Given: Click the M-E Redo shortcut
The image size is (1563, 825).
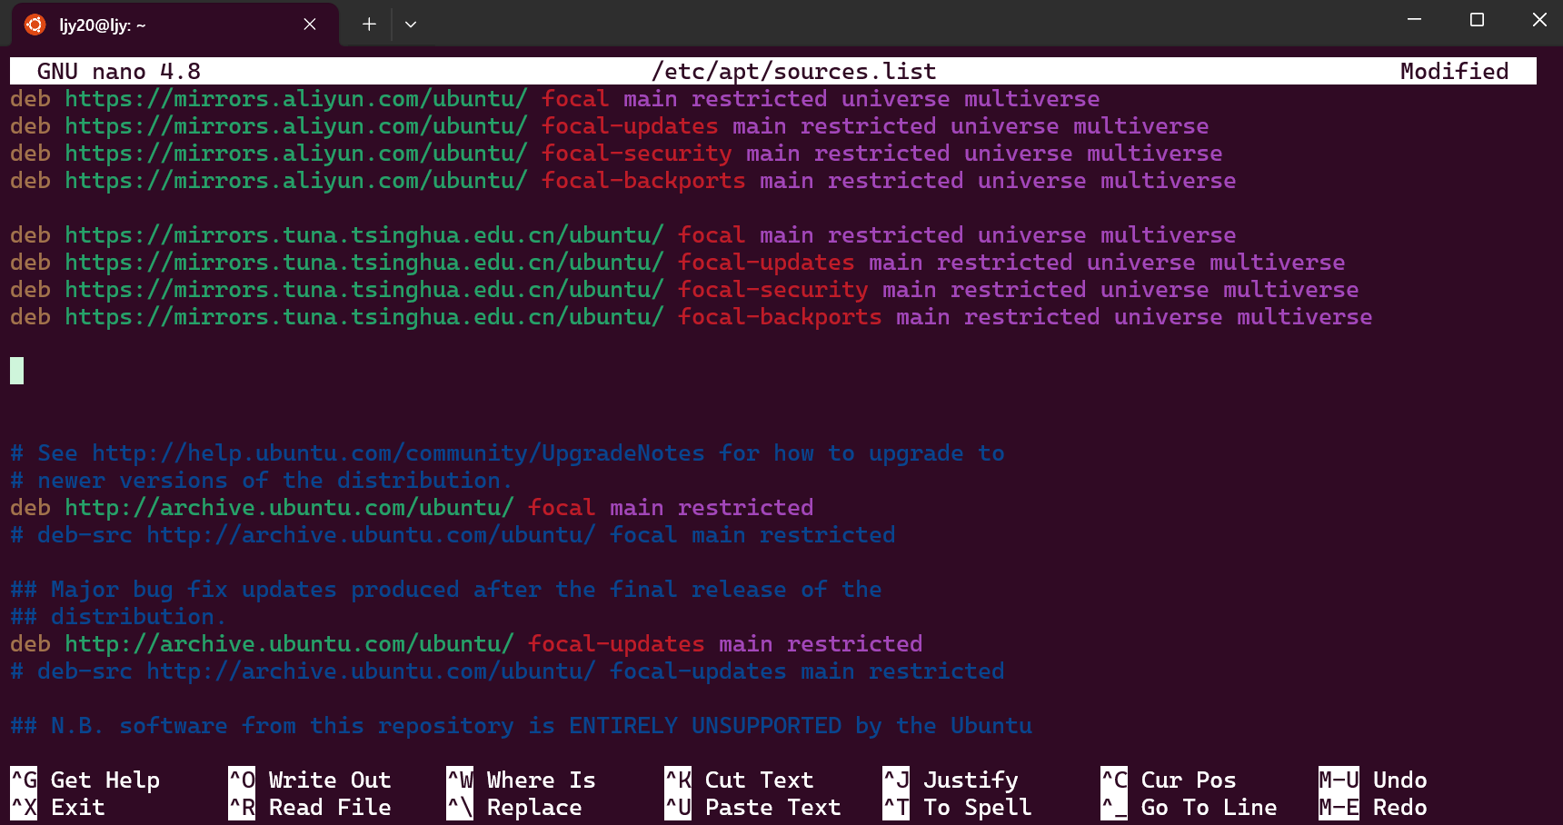Looking at the screenshot, I should coord(1373,808).
